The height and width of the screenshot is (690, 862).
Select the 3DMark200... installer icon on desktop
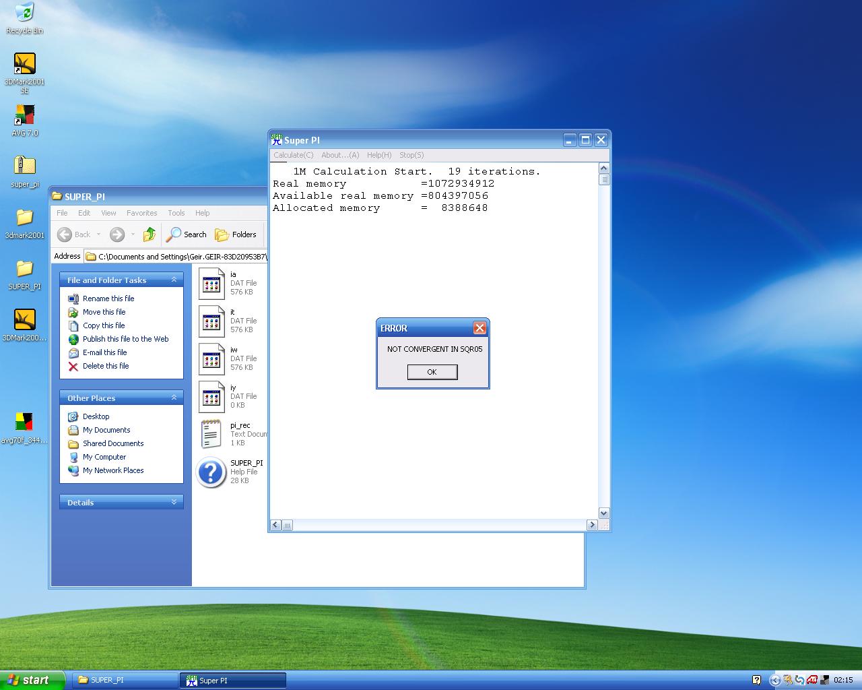tap(24, 325)
